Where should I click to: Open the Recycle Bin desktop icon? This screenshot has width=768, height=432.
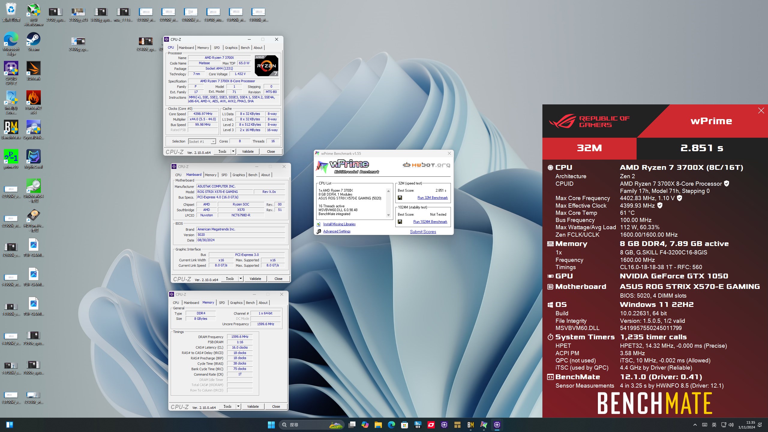[11, 12]
